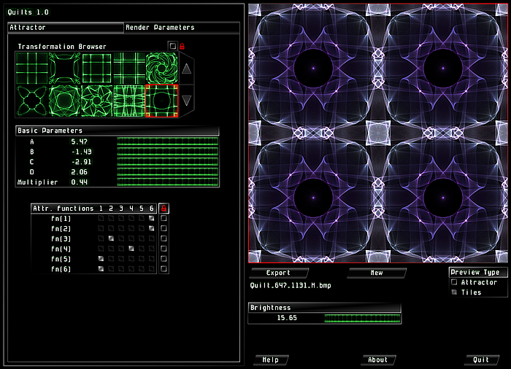Select the first grid transformation thumbnail

pos(32,68)
